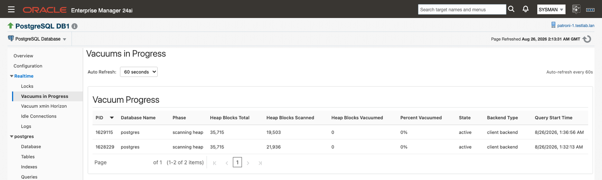Click heap blocks scanned value 19,503
602x180 pixels.
coord(274,132)
